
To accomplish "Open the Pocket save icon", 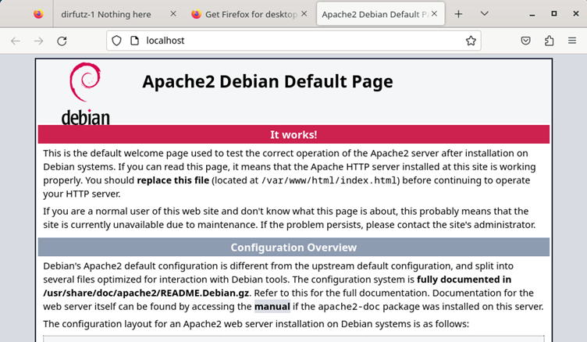I will tap(526, 41).
